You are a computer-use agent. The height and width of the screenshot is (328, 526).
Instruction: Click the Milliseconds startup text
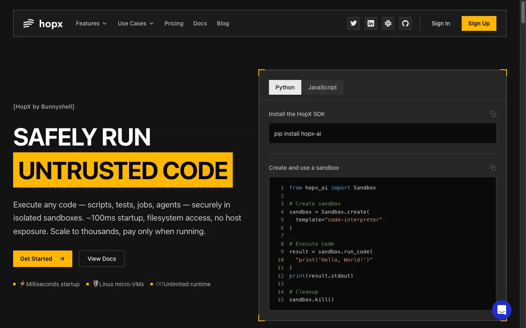pos(53,284)
